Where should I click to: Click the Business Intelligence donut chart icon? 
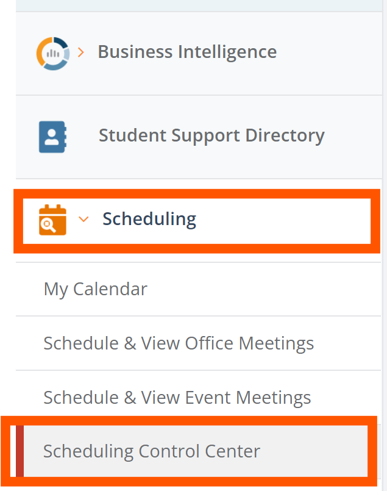(54, 52)
